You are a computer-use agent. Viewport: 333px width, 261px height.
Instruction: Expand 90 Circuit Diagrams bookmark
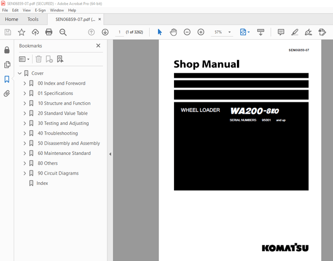25,173
